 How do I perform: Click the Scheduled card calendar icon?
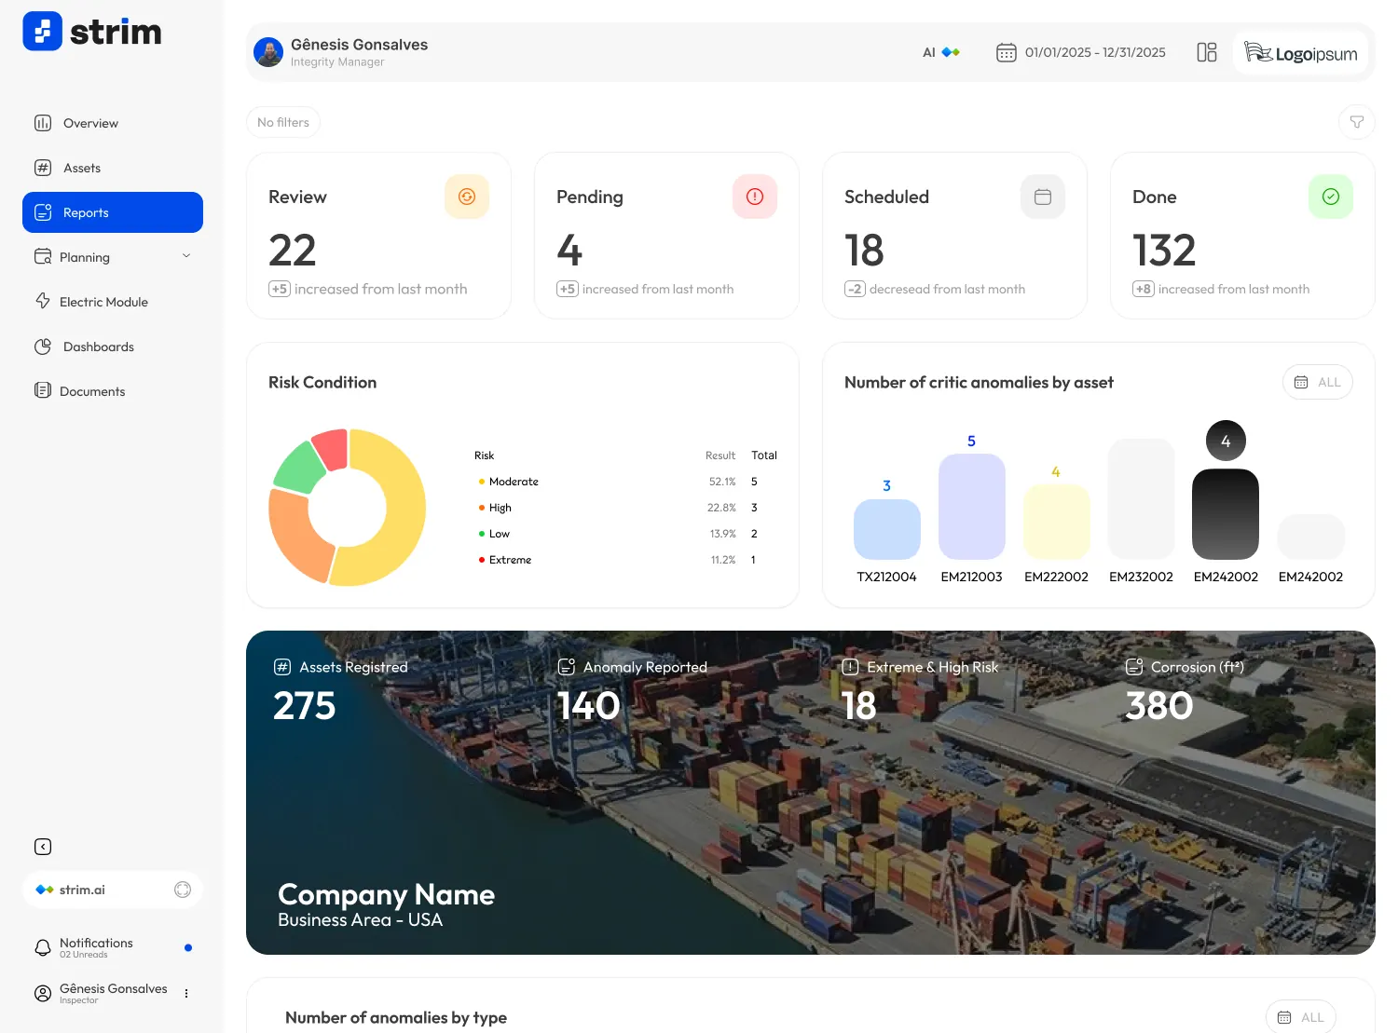(x=1043, y=197)
